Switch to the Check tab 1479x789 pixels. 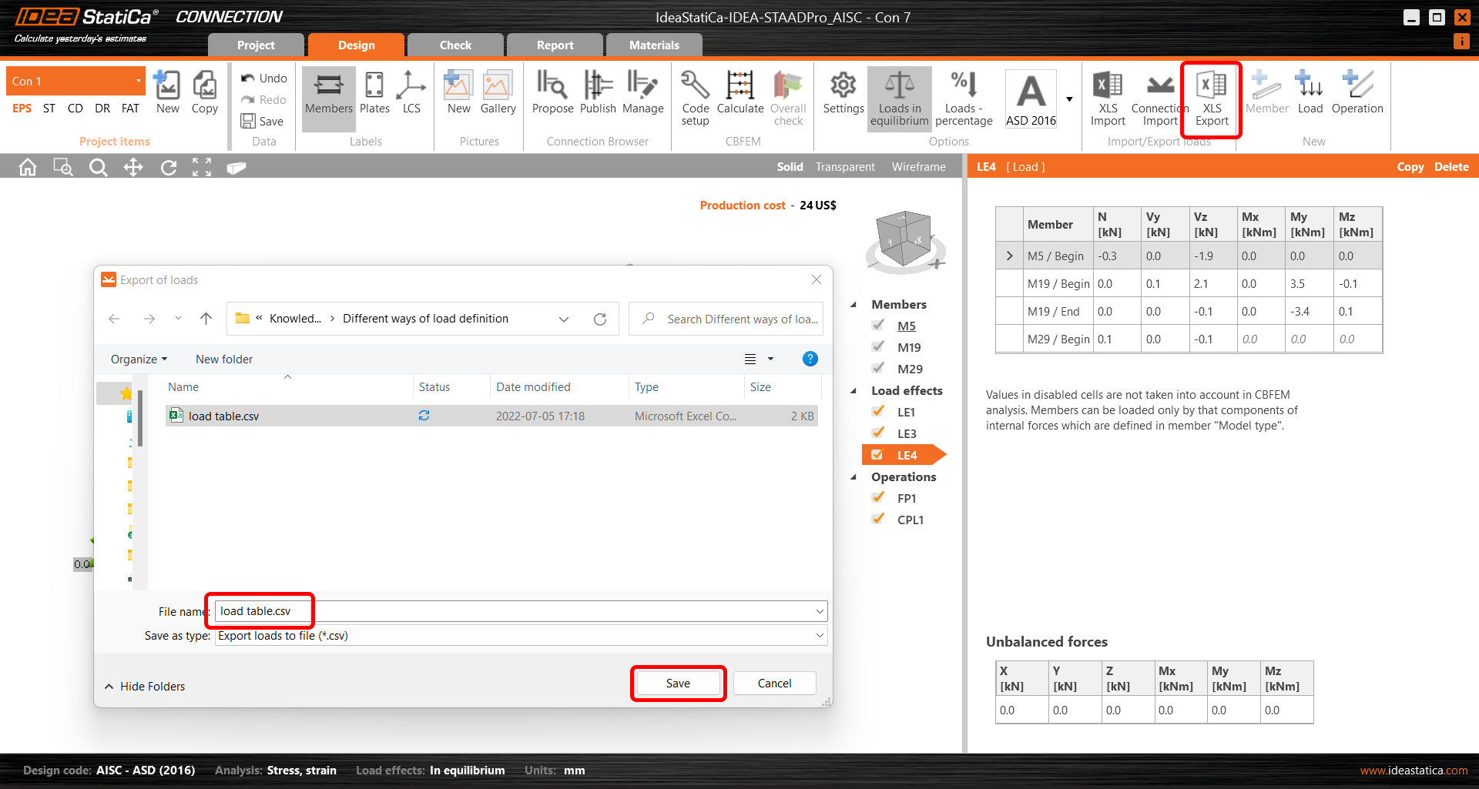coord(455,45)
